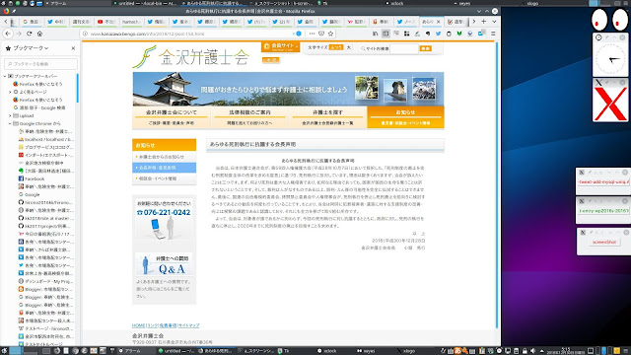Close the bookmarks sidebar
The width and height of the screenshot is (631, 355).
click(73, 48)
